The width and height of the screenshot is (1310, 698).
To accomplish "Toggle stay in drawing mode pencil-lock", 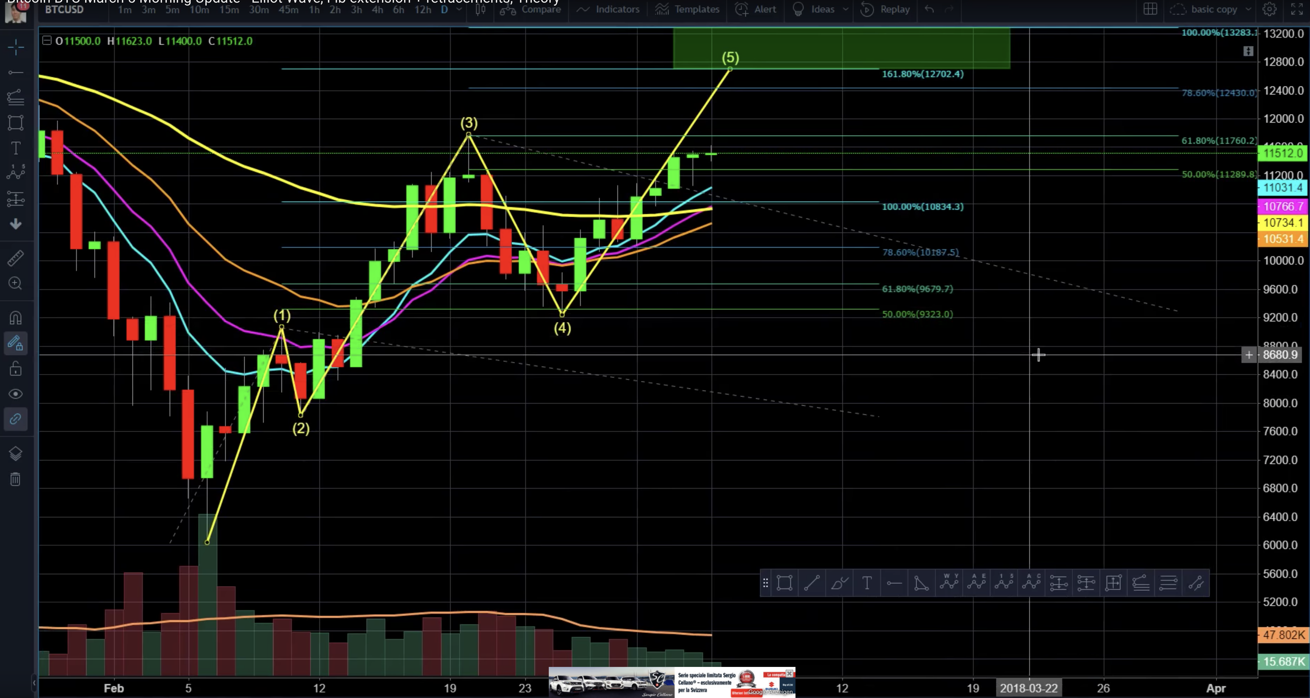I will (x=16, y=343).
